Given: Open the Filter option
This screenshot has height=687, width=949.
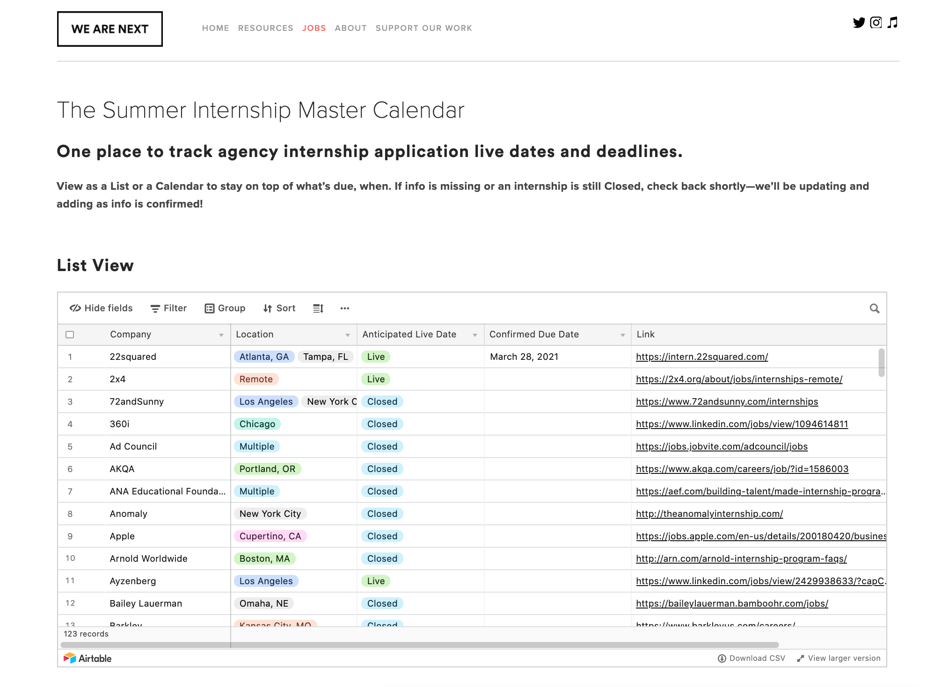Looking at the screenshot, I should (168, 308).
